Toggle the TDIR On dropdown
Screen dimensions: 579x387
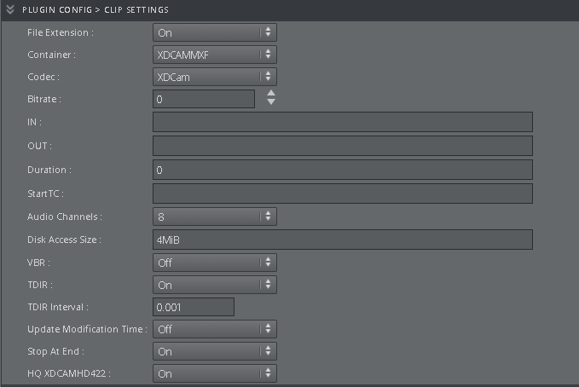click(215, 285)
